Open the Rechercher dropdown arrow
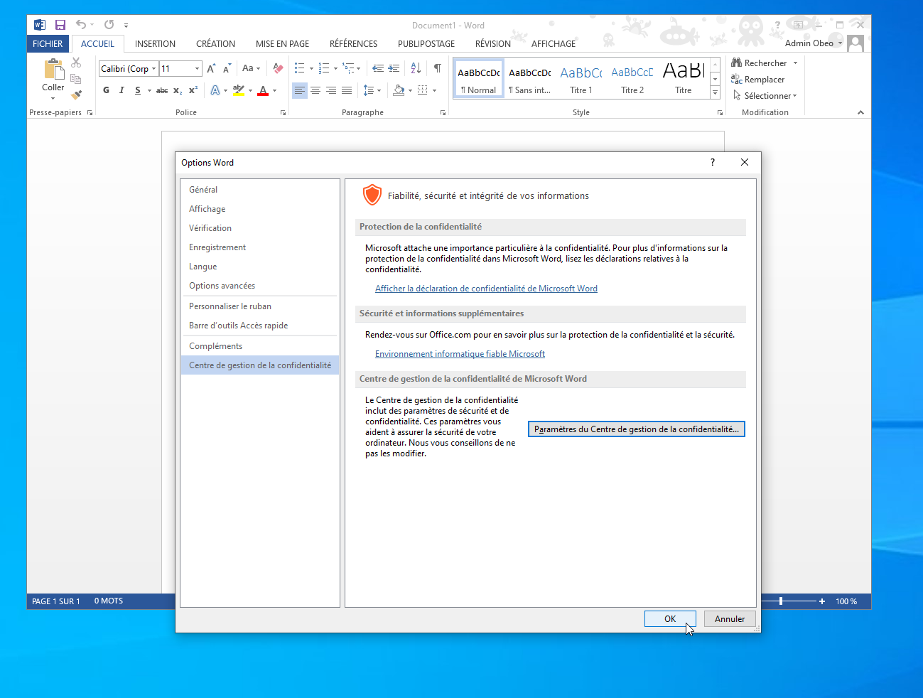The width and height of the screenshot is (923, 698). (x=795, y=63)
